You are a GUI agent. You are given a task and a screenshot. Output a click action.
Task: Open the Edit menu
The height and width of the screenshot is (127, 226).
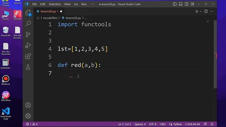43,4
